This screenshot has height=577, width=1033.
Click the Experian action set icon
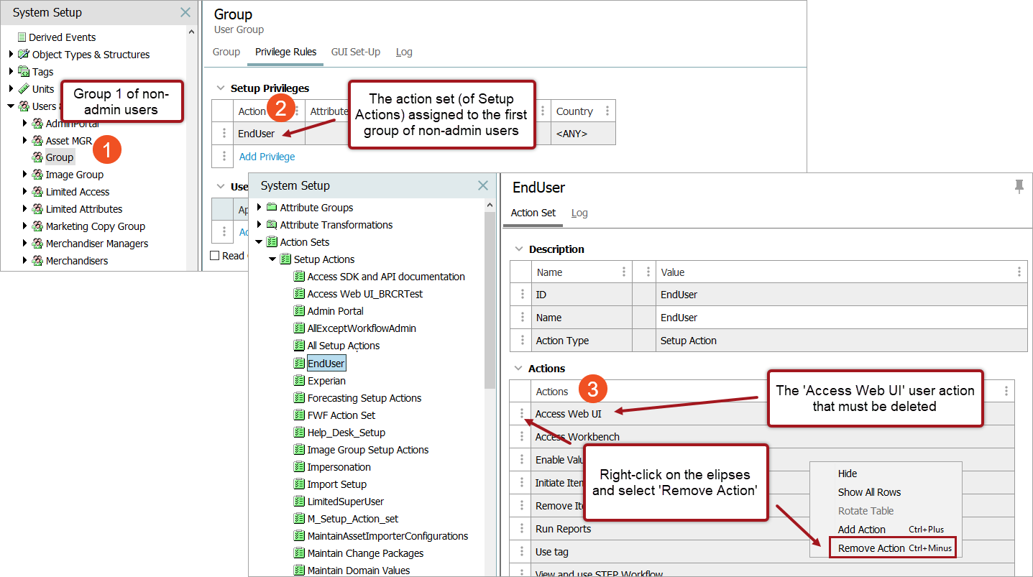(x=299, y=381)
